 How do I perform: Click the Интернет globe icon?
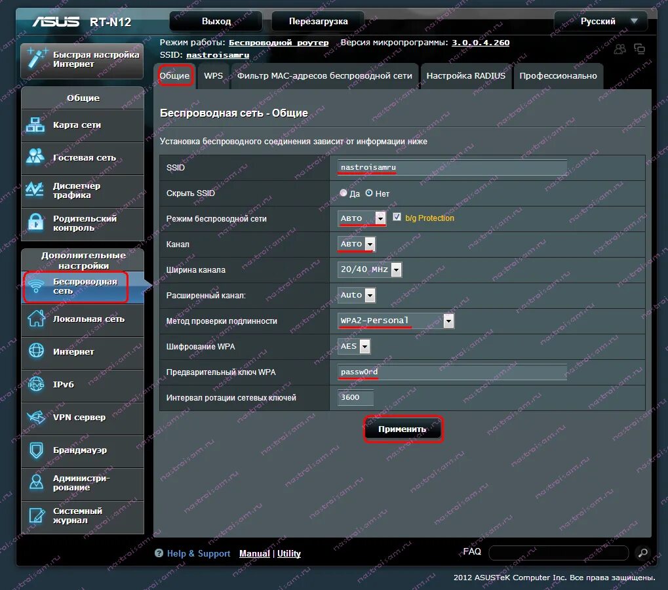(x=36, y=351)
